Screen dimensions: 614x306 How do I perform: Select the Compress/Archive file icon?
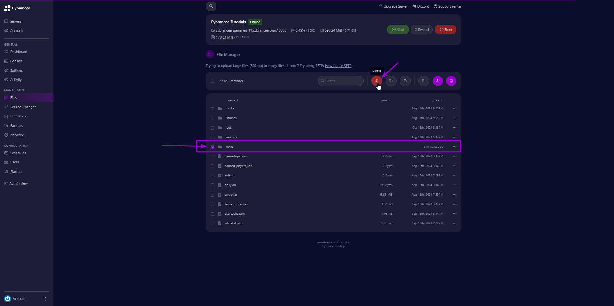405,81
